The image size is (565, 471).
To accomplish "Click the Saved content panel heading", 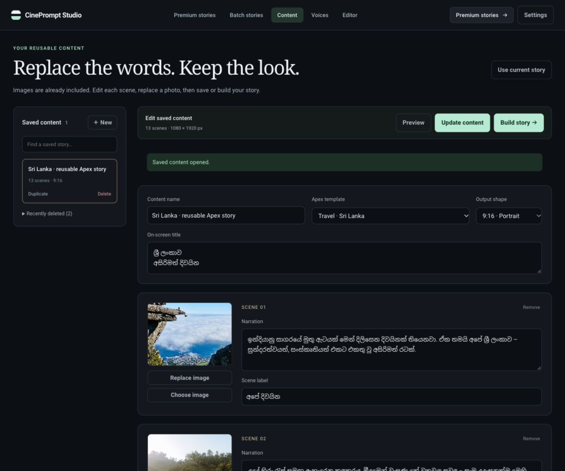I will tap(41, 122).
